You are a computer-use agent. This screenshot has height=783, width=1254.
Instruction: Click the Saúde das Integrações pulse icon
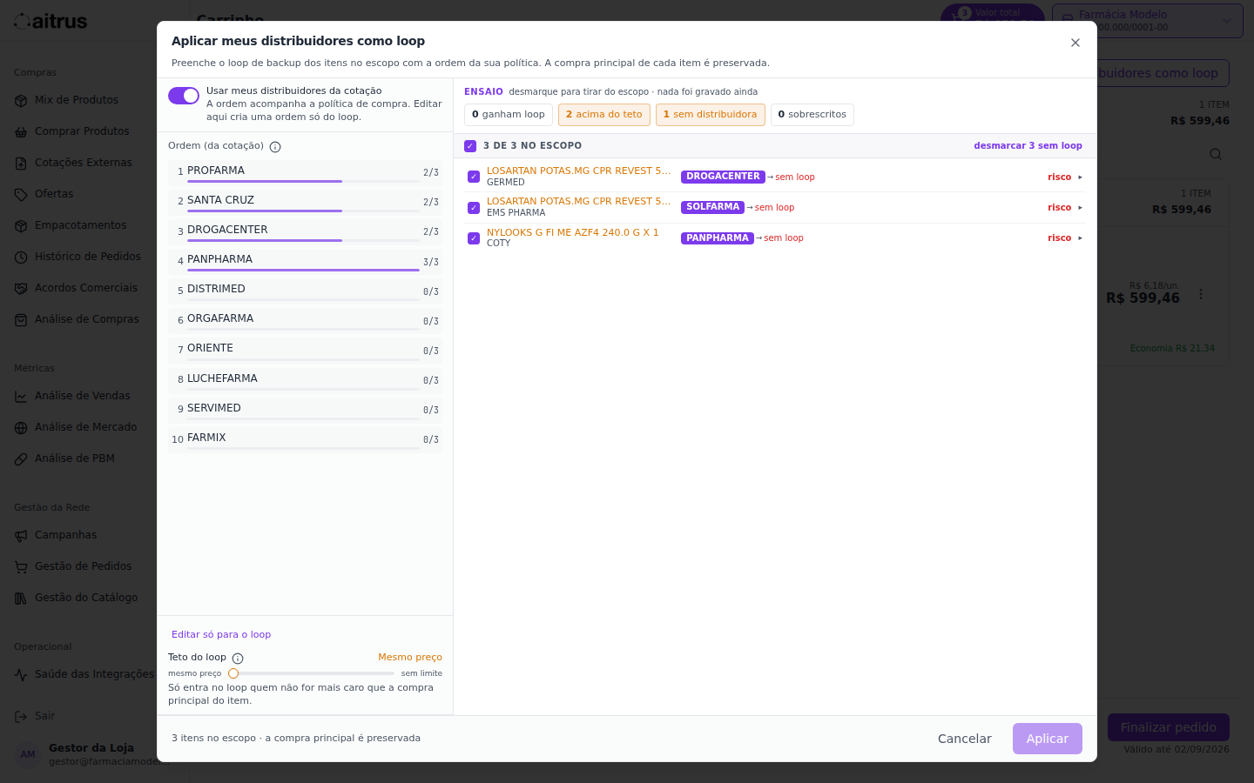21,675
